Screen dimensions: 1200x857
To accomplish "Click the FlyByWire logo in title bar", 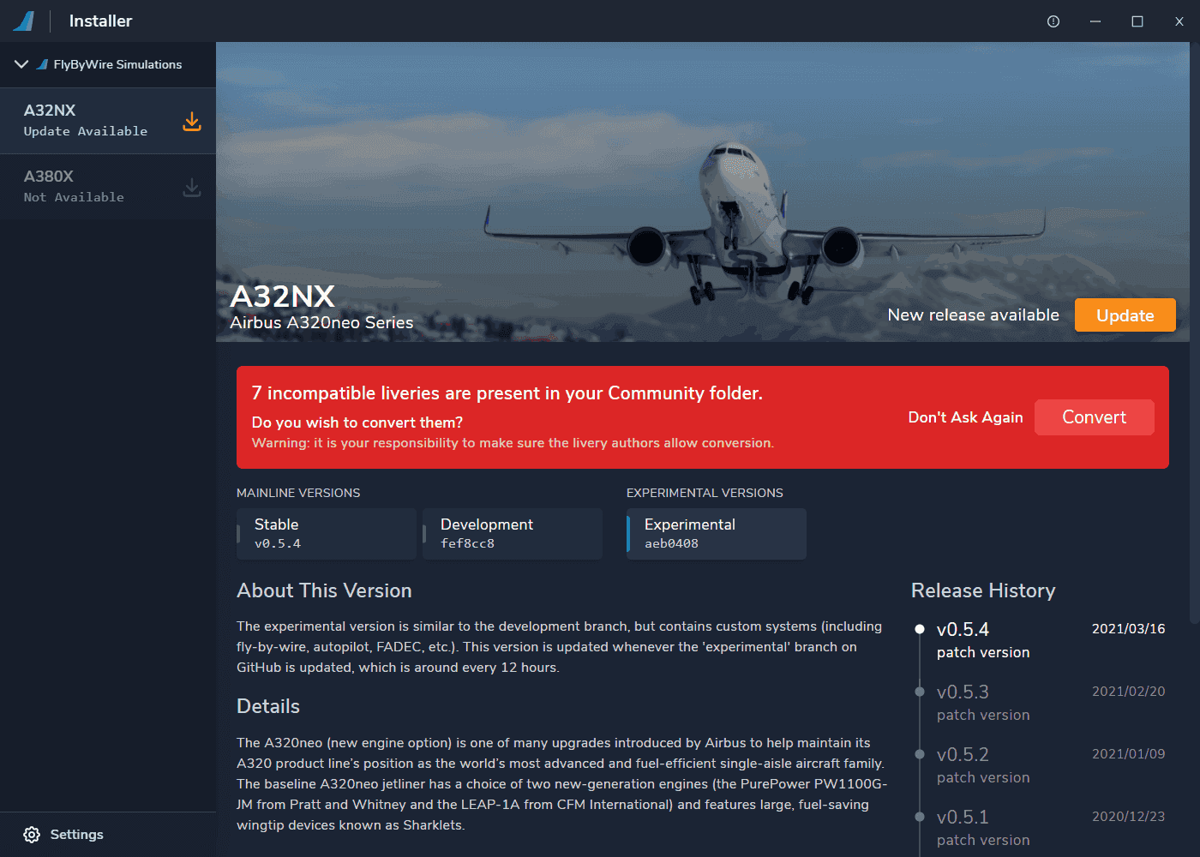I will click(x=24, y=21).
